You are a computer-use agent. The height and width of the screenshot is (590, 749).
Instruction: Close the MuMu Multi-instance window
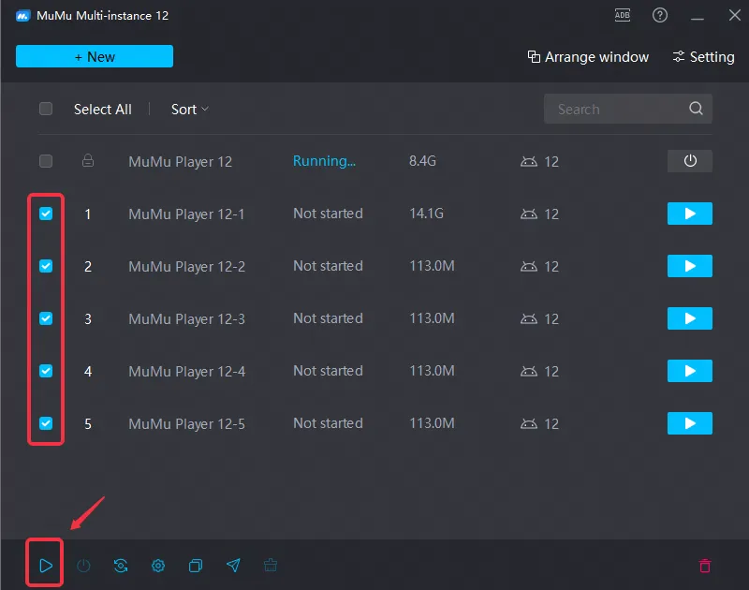coord(735,15)
